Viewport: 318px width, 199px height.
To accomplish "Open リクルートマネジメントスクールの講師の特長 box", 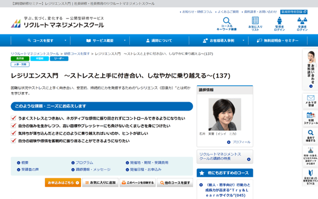I will pos(225,157).
